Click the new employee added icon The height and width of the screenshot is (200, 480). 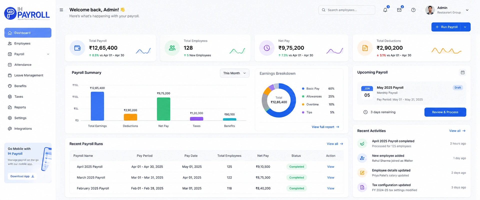click(362, 158)
